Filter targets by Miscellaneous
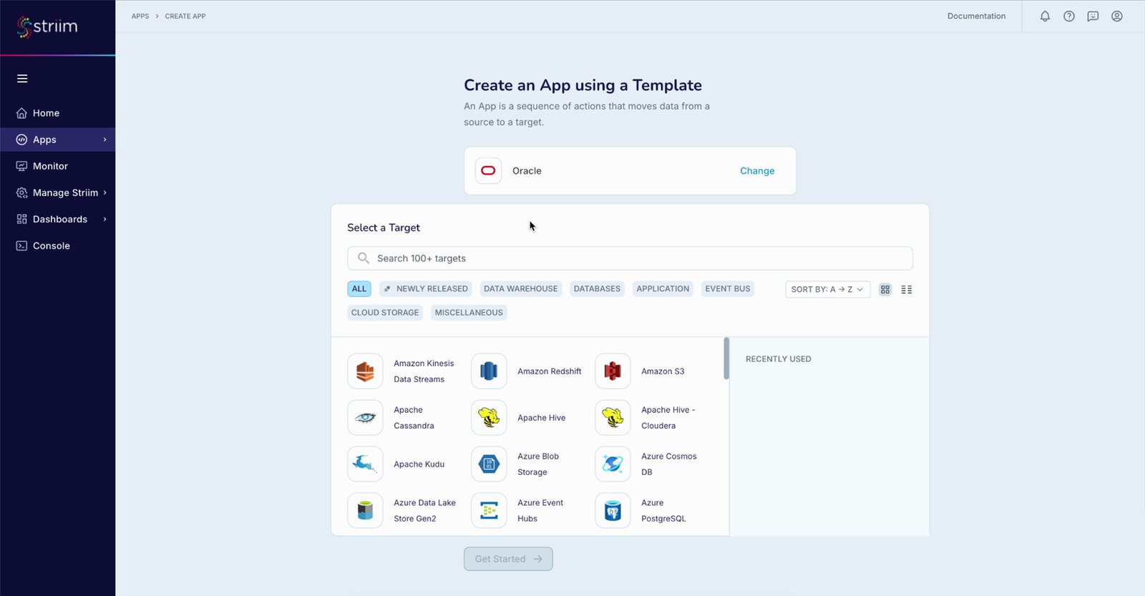 [469, 313]
